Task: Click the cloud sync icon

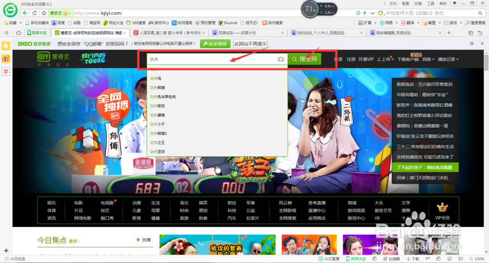Action: pos(19,33)
